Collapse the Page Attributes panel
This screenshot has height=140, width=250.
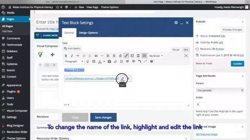(243, 76)
